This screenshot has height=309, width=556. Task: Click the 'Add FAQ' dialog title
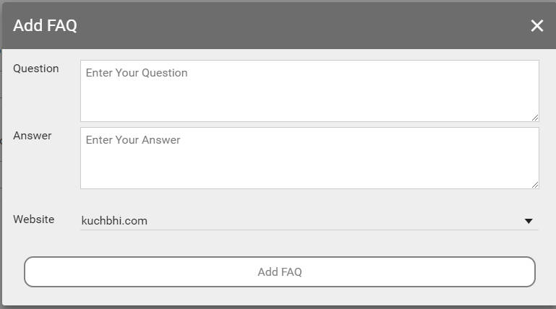[x=45, y=26]
